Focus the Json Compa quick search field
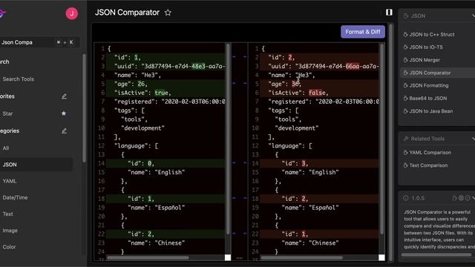 [x=39, y=42]
